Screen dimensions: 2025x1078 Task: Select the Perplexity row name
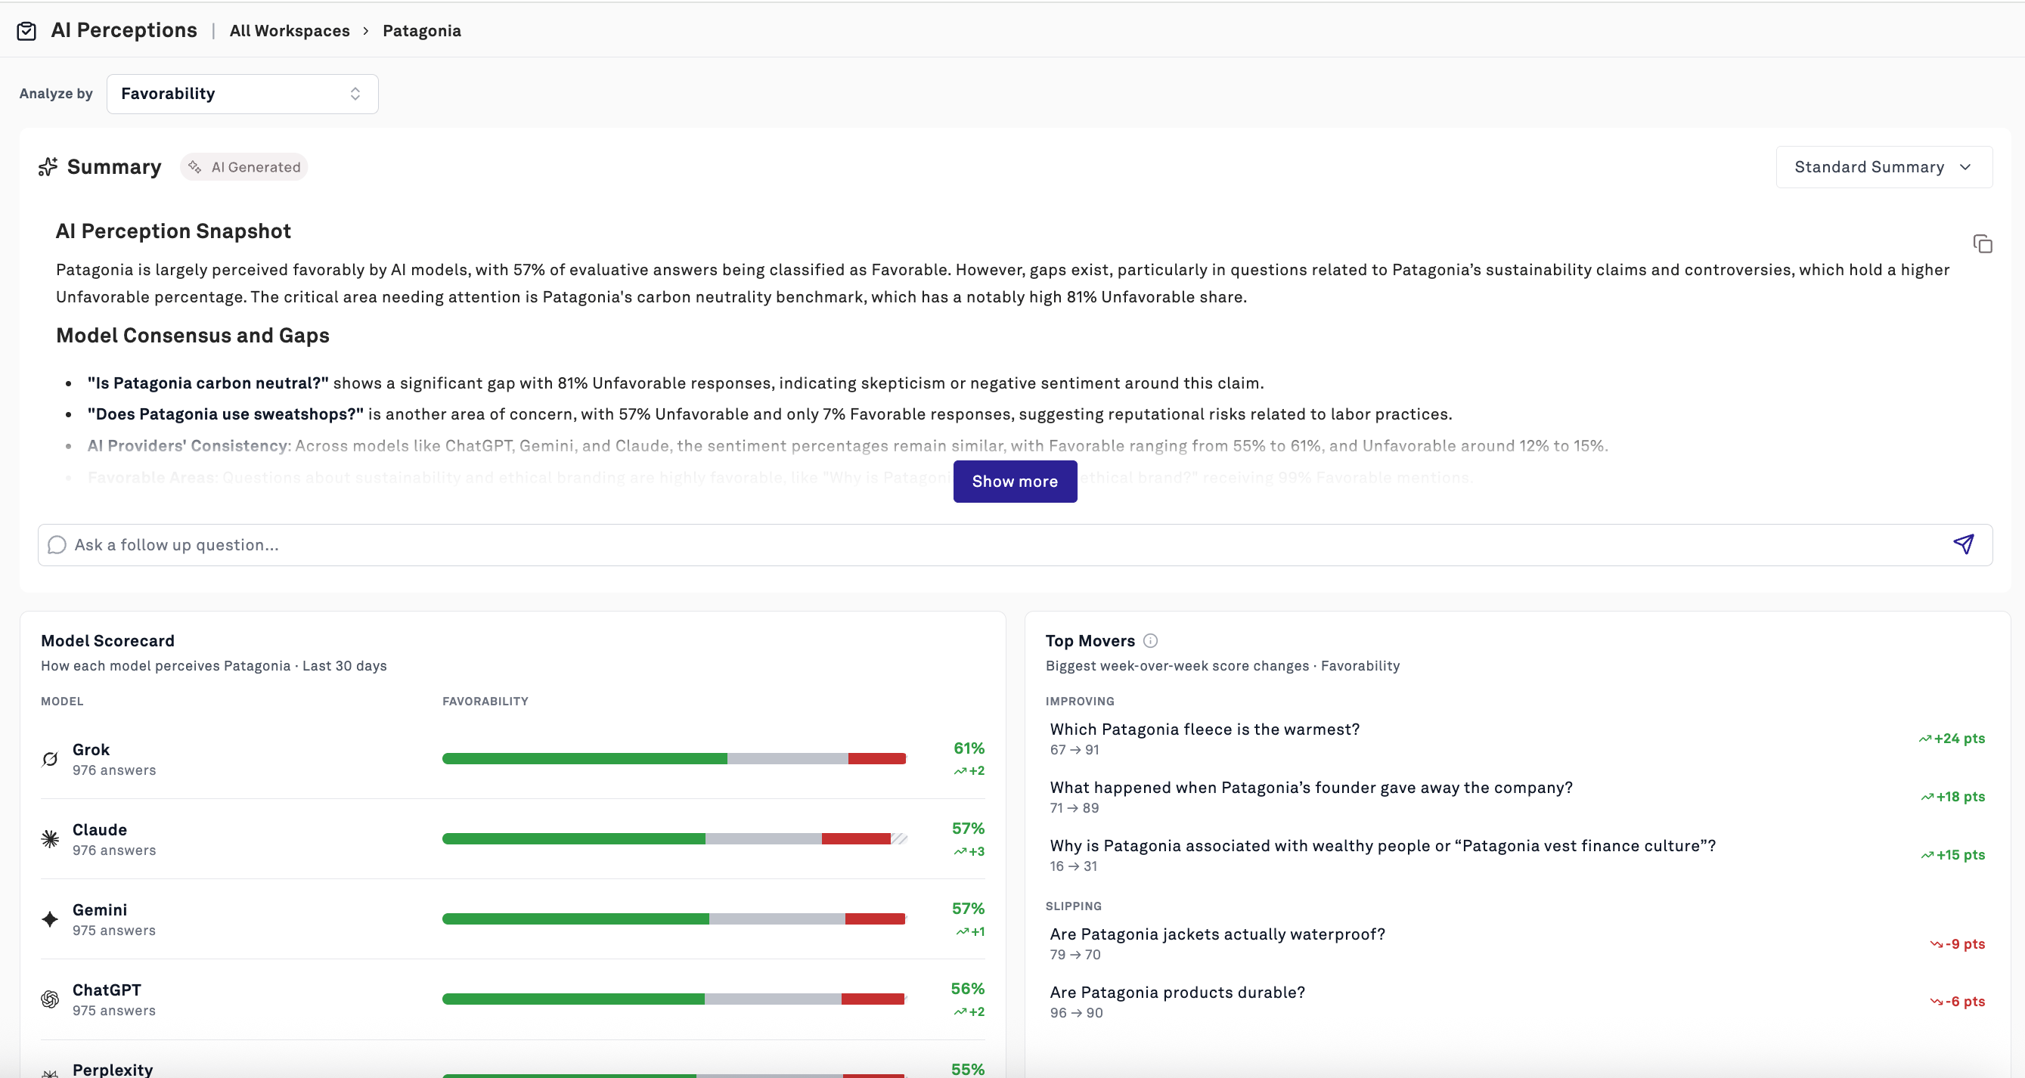point(113,1070)
